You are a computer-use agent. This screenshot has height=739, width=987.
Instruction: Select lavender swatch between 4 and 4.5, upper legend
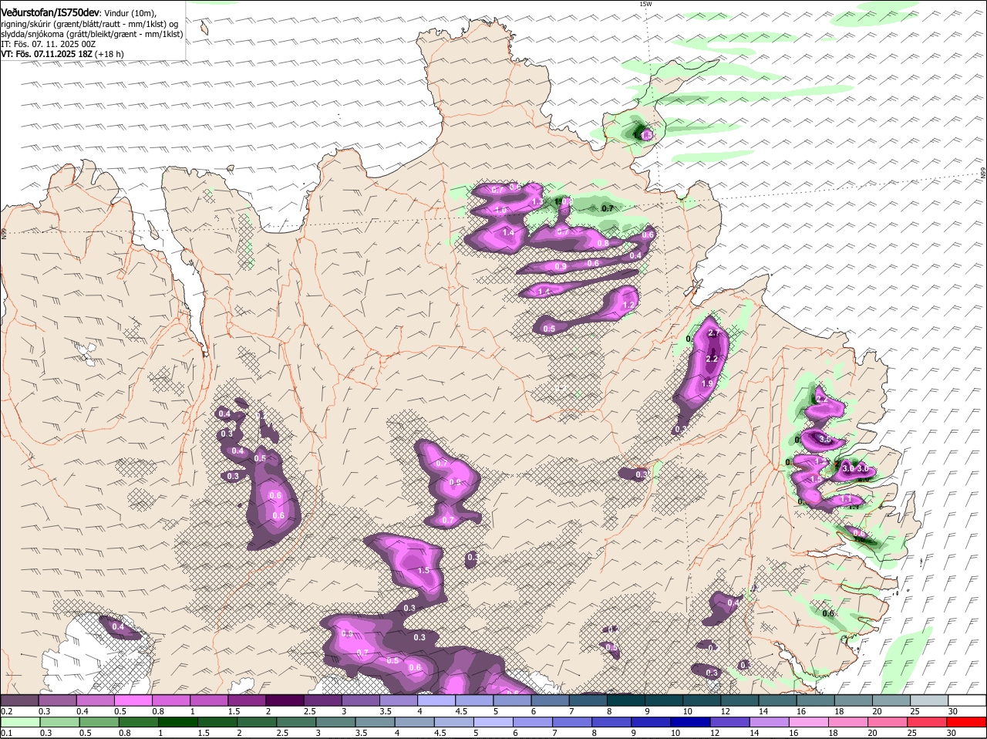click(x=436, y=700)
